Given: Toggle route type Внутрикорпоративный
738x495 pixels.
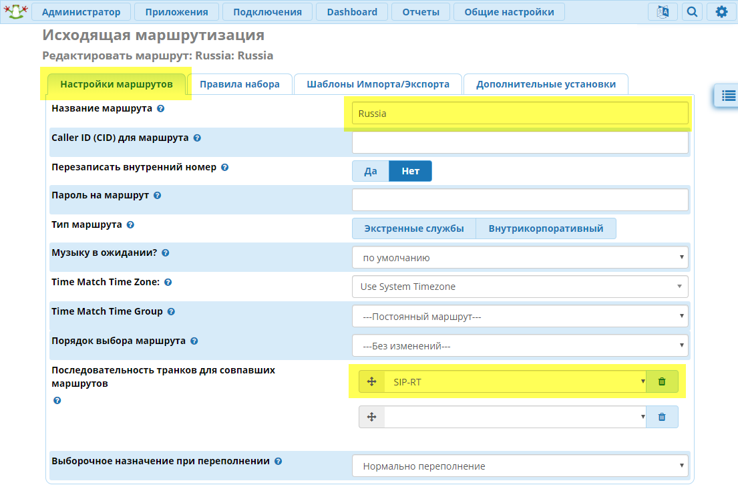Looking at the screenshot, I should (546, 228).
